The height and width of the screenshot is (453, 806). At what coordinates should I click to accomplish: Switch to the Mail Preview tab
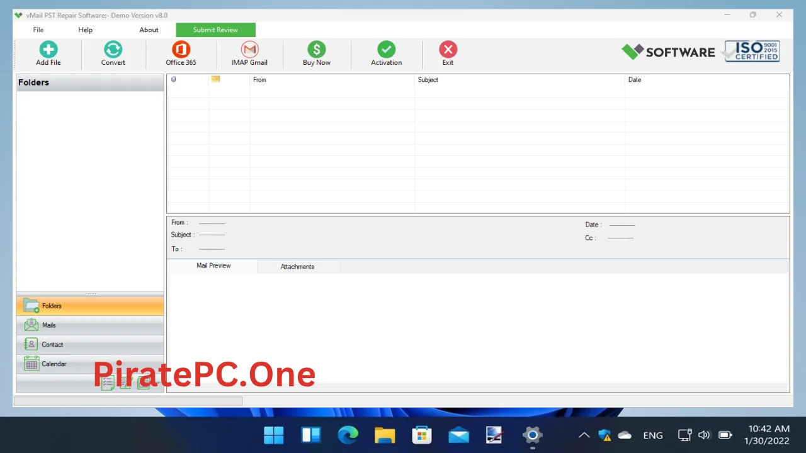click(x=213, y=266)
